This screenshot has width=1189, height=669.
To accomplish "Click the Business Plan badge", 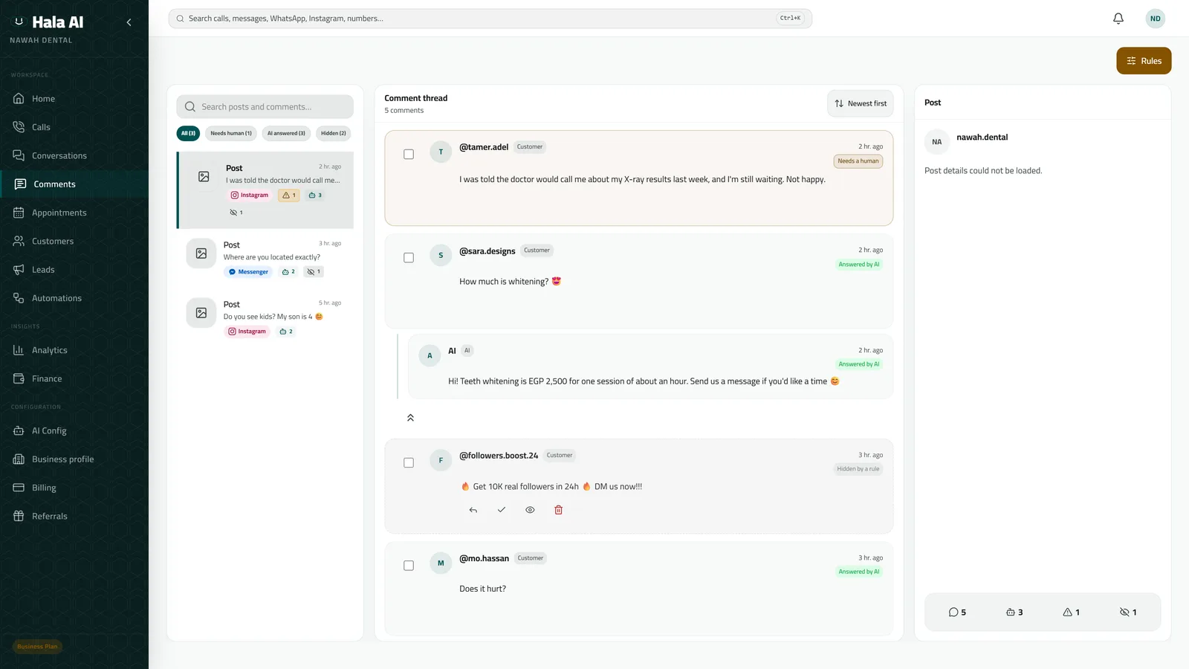I will coord(37,647).
